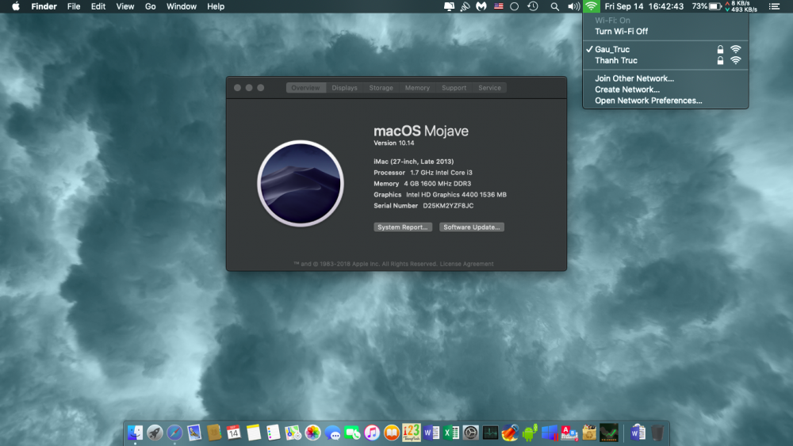Image resolution: width=793 pixels, height=446 pixels.
Task: Open green FaceTime icon in Dock
Action: 352,433
